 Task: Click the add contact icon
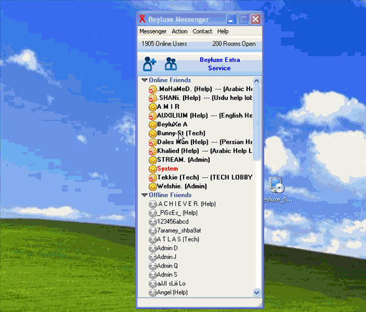pos(150,63)
